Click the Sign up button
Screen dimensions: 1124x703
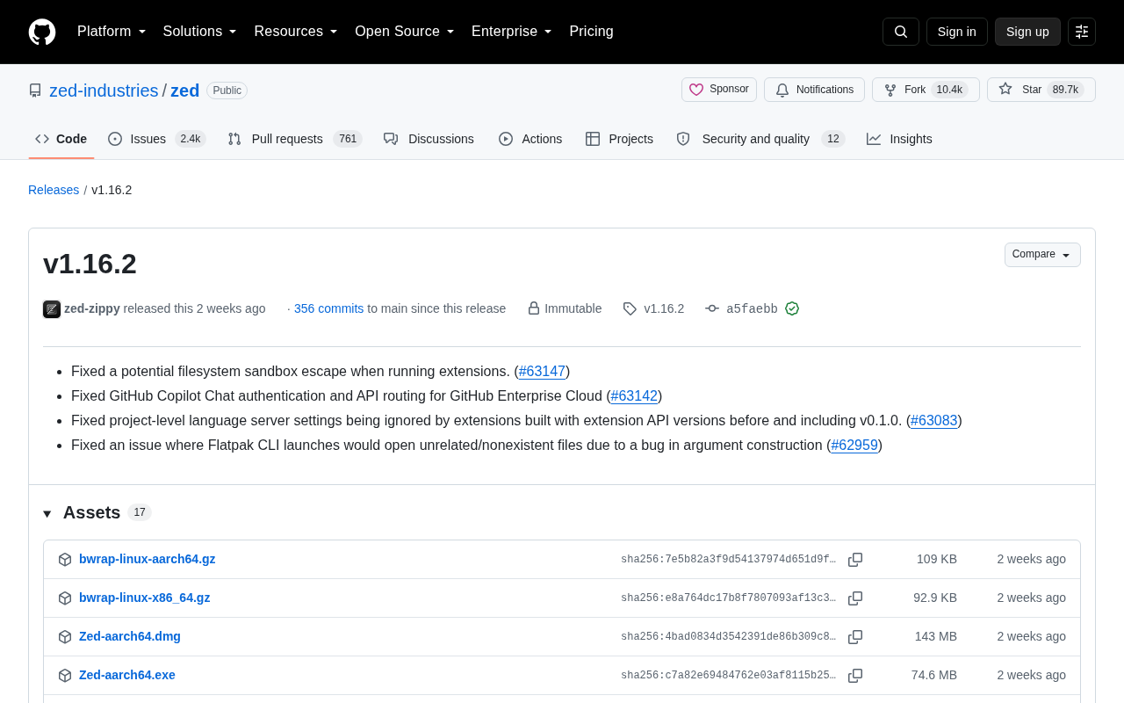pyautogui.click(x=1027, y=32)
